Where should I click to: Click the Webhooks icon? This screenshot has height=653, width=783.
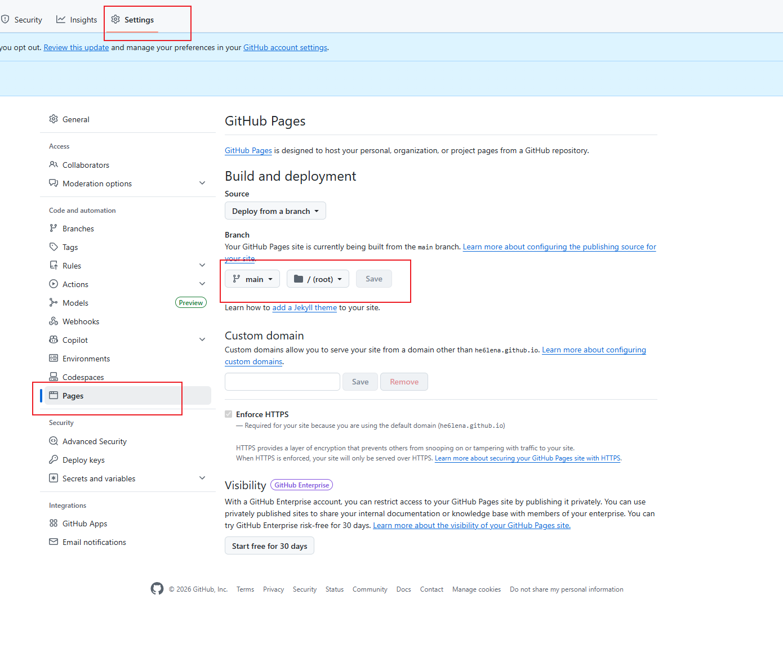tap(54, 321)
